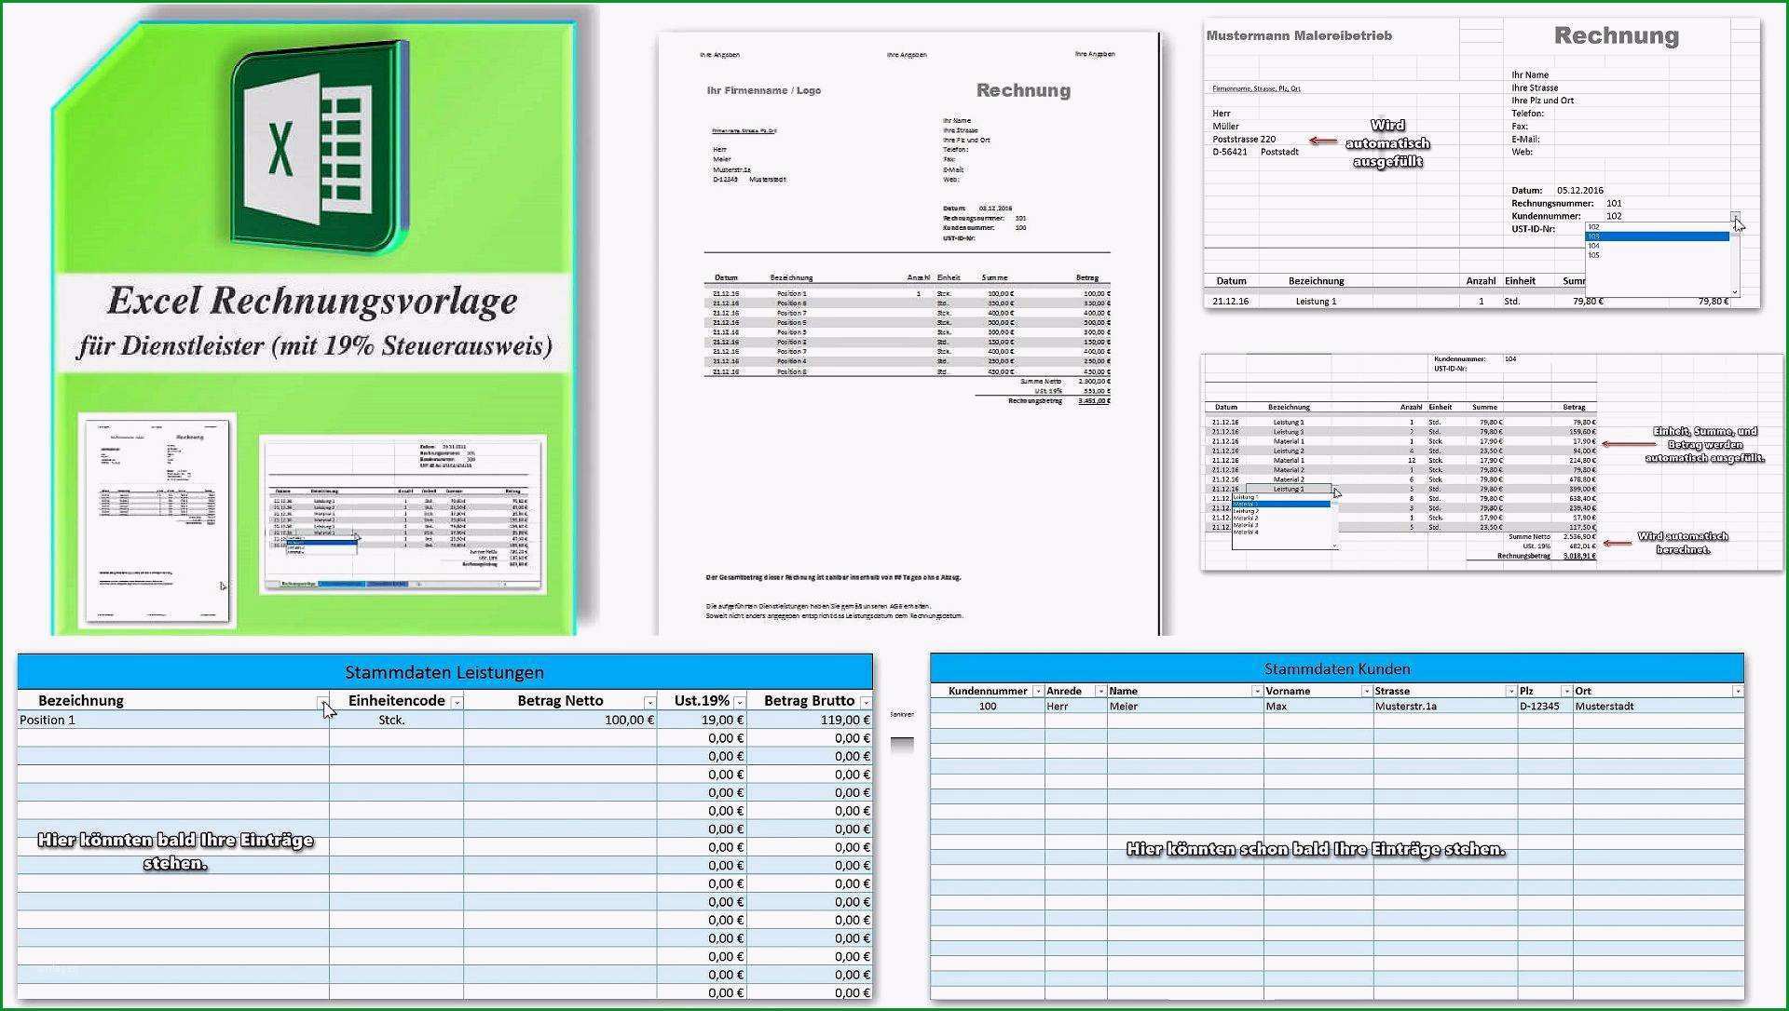Choose 104 in the Kundennummer dropdown list
This screenshot has height=1011, width=1789.
coord(1657,246)
